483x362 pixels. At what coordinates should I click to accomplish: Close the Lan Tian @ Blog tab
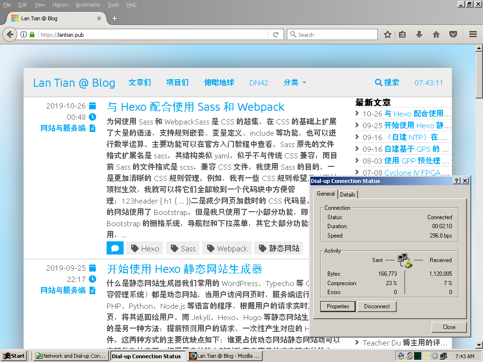coord(99,18)
